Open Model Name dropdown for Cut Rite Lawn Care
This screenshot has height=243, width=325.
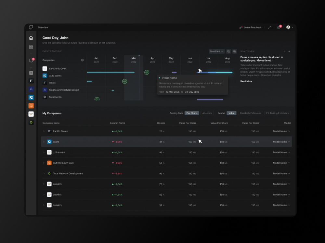tap(281, 163)
